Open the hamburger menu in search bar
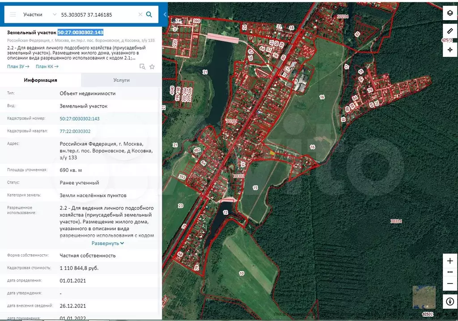This screenshot has width=458, height=321. coord(13,14)
